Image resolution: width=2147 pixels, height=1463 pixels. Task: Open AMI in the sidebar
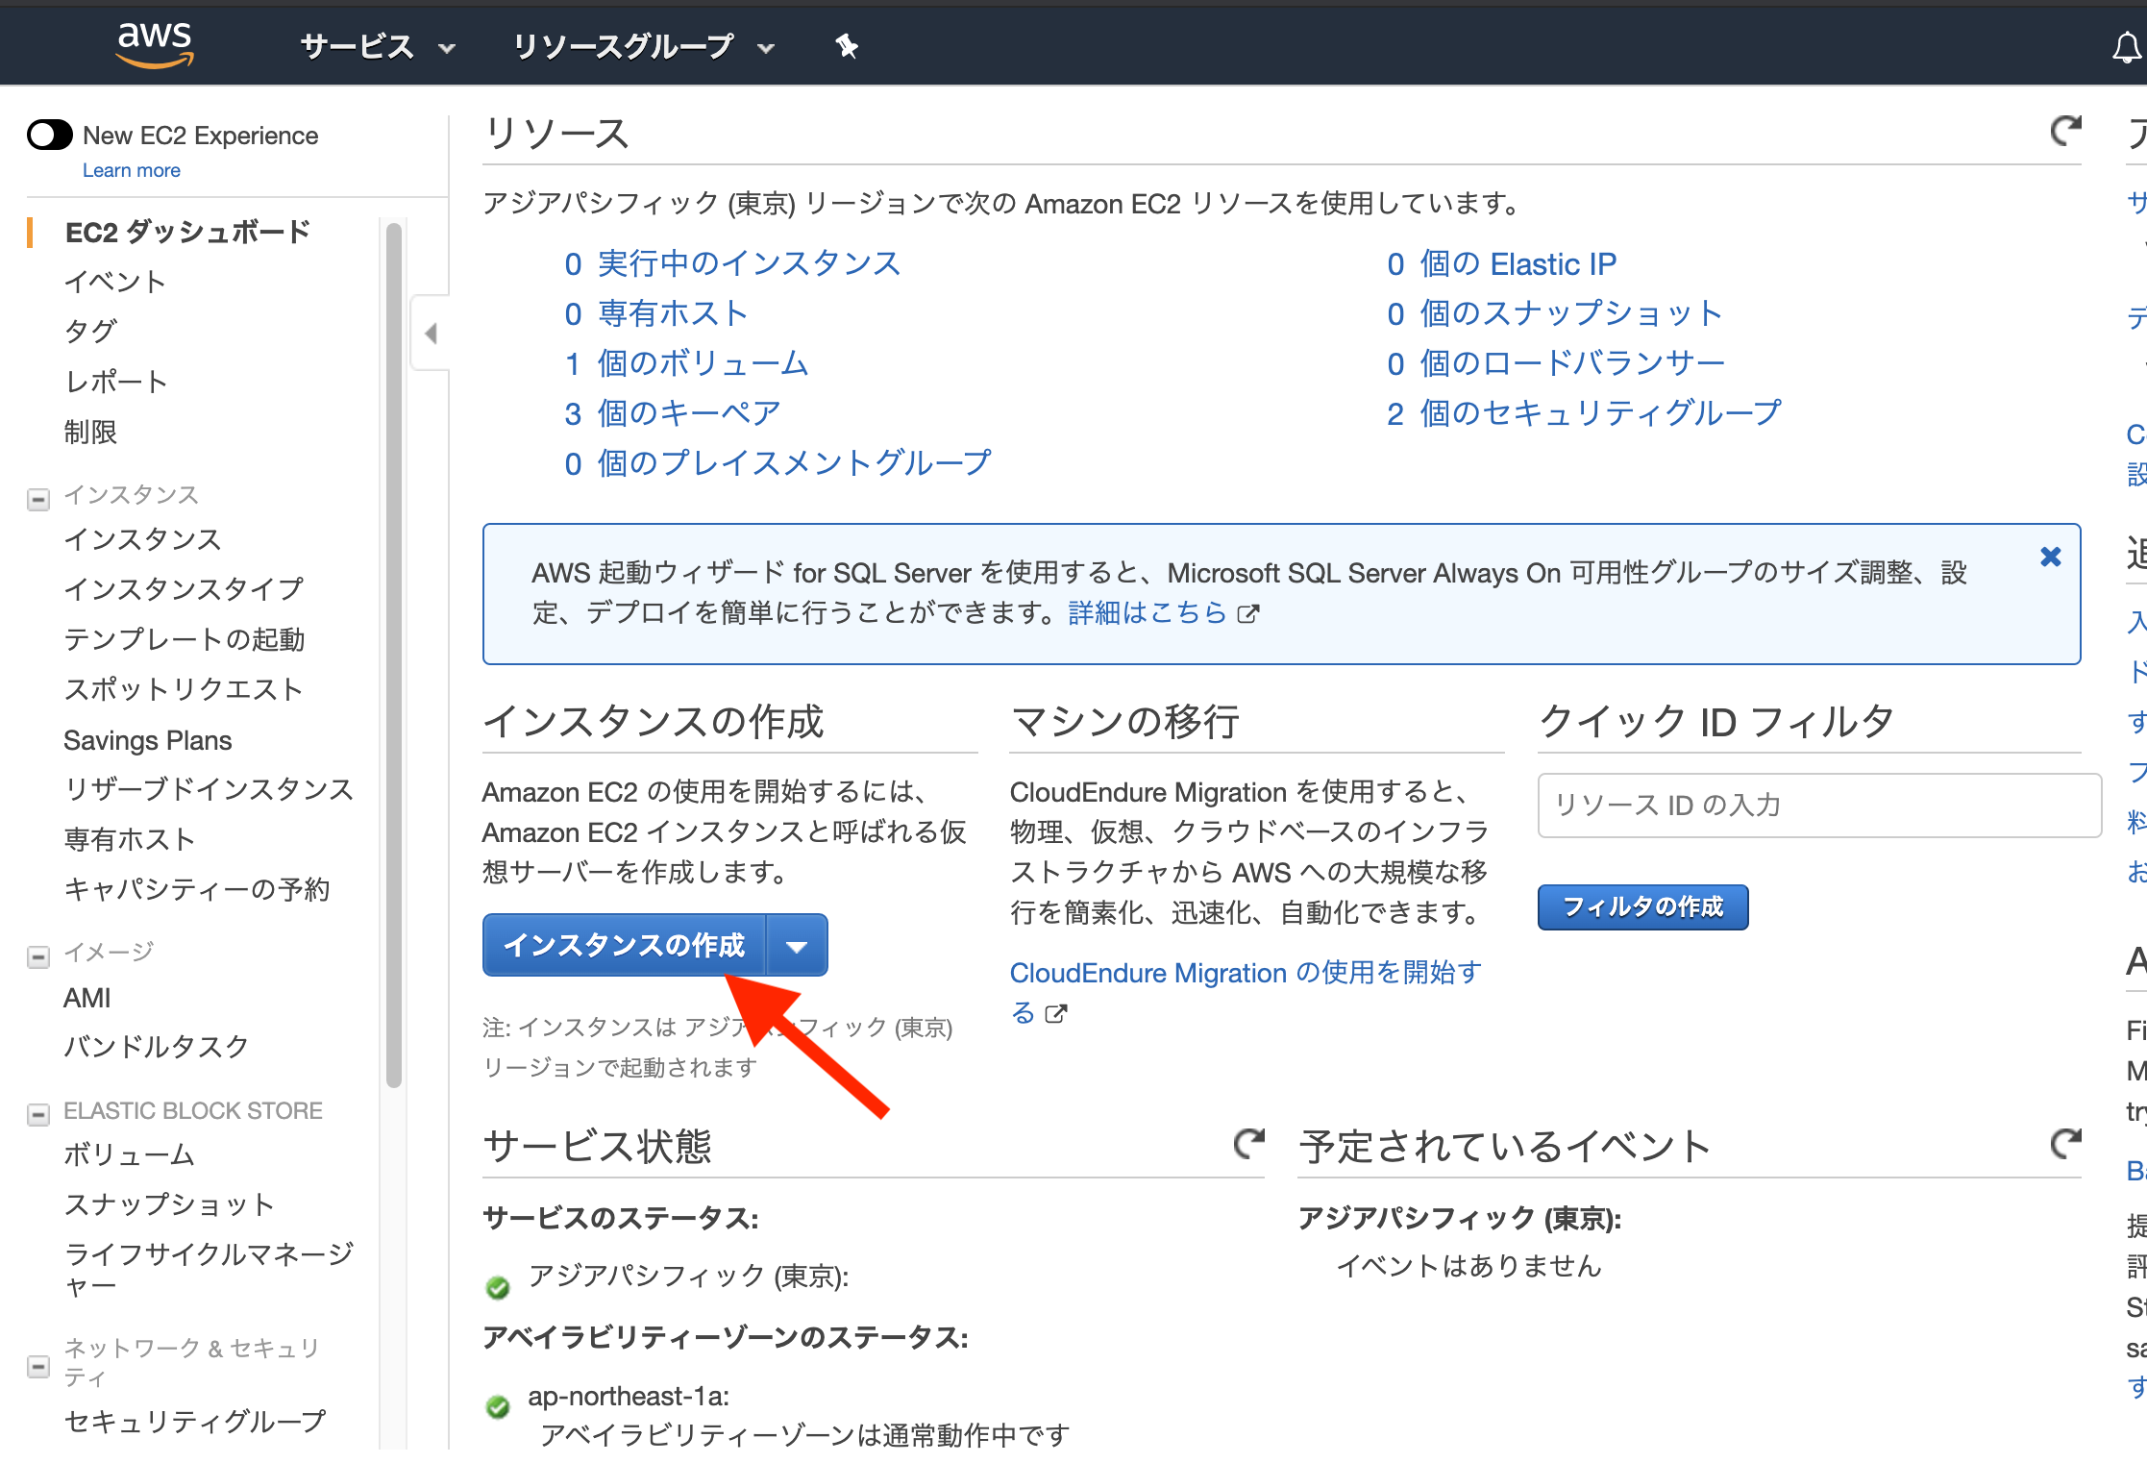[x=86, y=998]
